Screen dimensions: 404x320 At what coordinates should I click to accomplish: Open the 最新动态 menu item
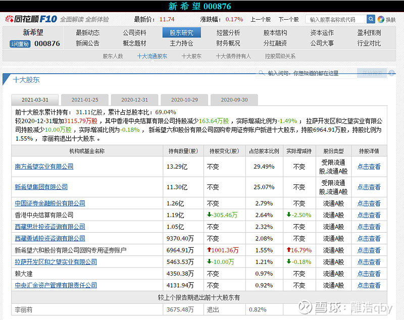click(87, 33)
